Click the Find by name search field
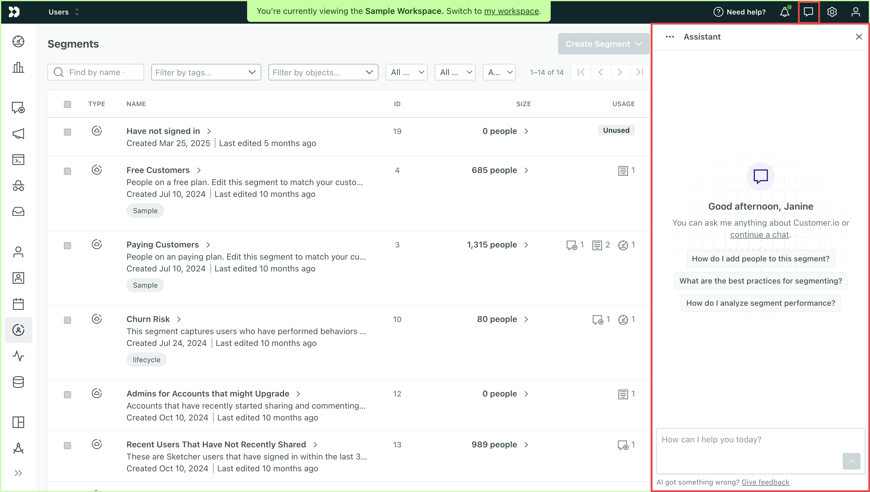Image resolution: width=870 pixels, height=492 pixels. (x=96, y=72)
